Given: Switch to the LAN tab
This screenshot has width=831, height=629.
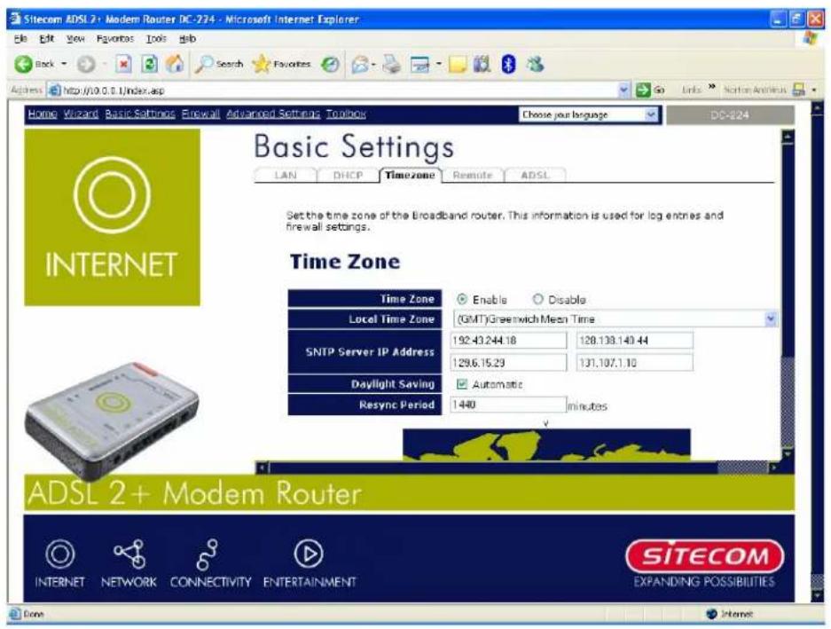Looking at the screenshot, I should 285,175.
